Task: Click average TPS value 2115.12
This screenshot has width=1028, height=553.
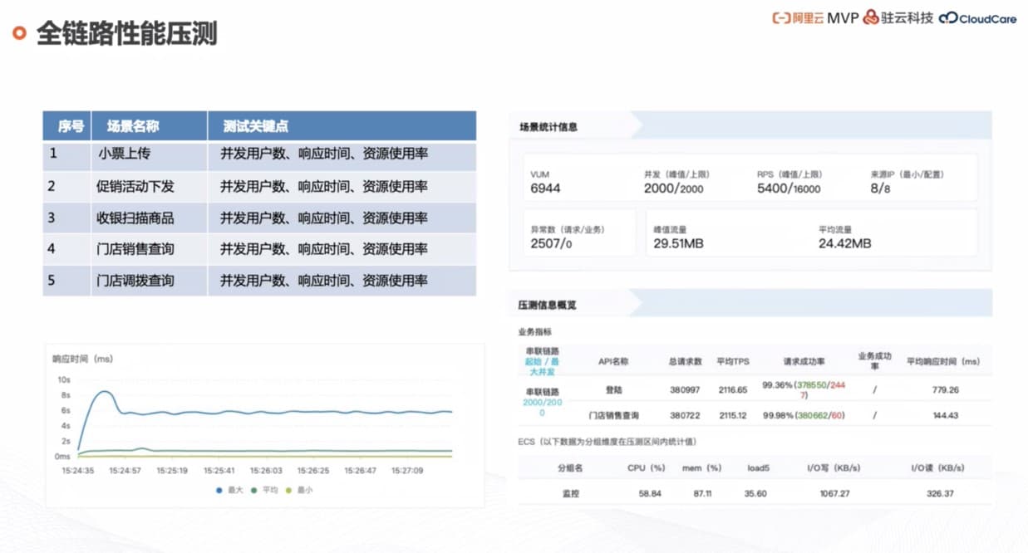Action: pyautogui.click(x=731, y=415)
